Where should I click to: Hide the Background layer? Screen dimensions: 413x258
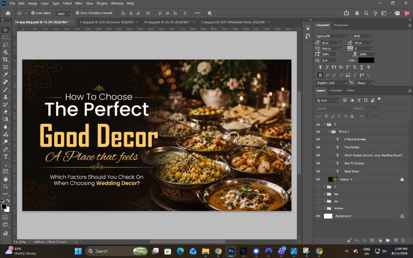(318, 216)
